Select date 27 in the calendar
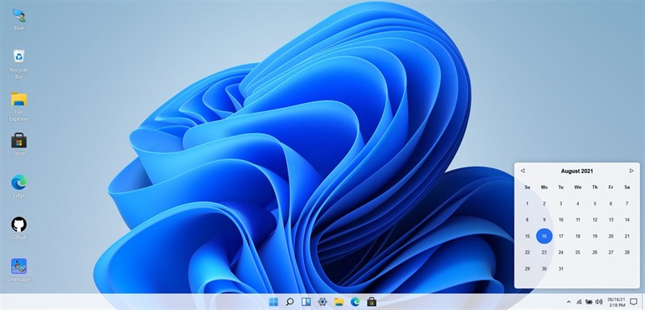This screenshot has height=310, width=645. click(611, 253)
